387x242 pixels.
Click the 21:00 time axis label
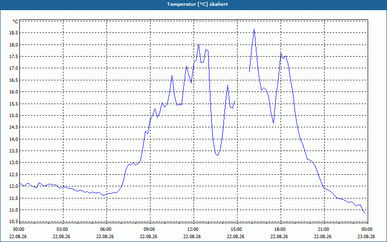click(x=323, y=229)
